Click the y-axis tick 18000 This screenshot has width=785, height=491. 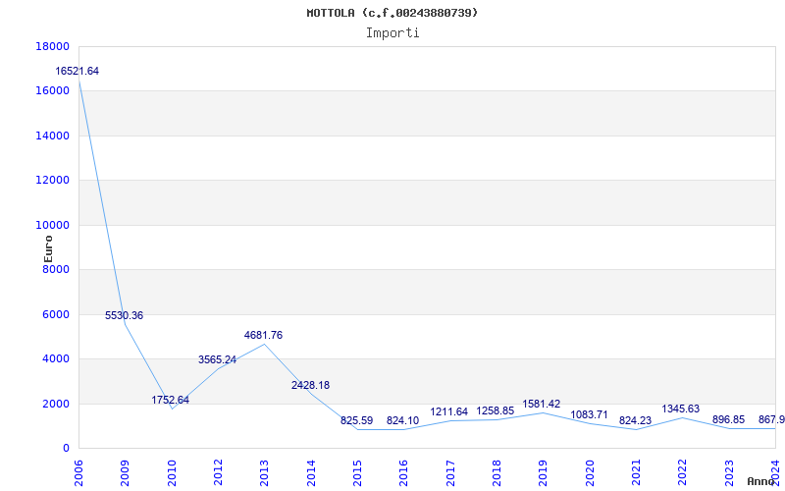pos(53,46)
